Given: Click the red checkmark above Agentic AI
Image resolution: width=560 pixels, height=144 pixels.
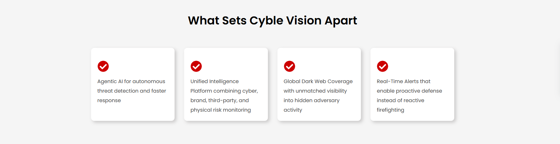Looking at the screenshot, I should [x=103, y=66].
